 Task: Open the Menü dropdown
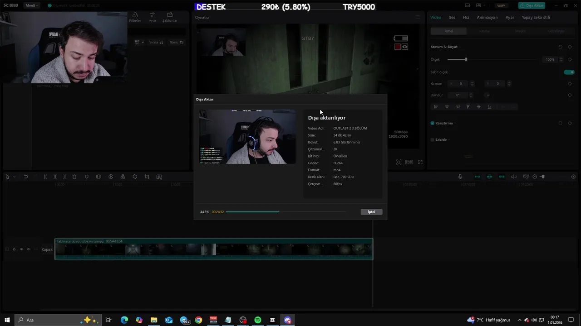point(31,5)
